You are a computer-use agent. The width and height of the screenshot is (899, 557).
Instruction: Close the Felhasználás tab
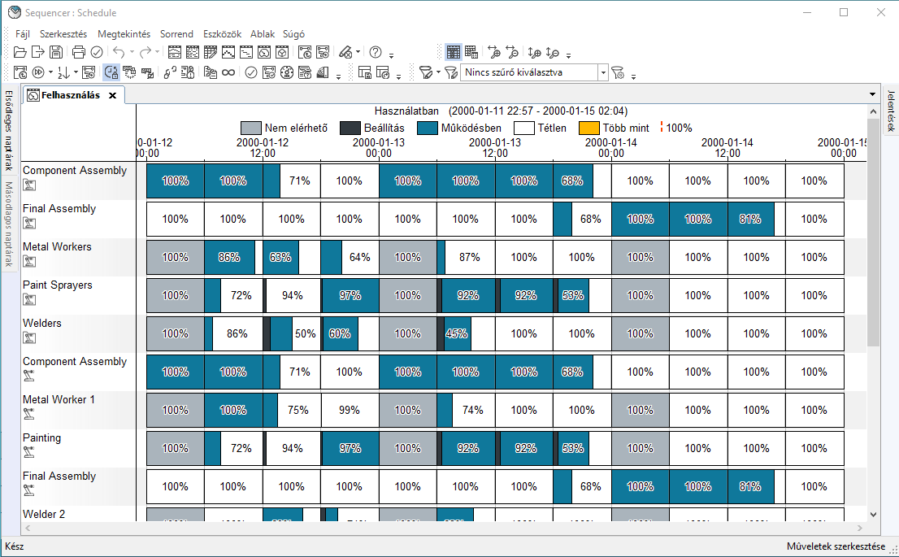112,95
